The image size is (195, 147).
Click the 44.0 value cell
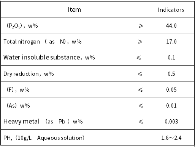171,26
